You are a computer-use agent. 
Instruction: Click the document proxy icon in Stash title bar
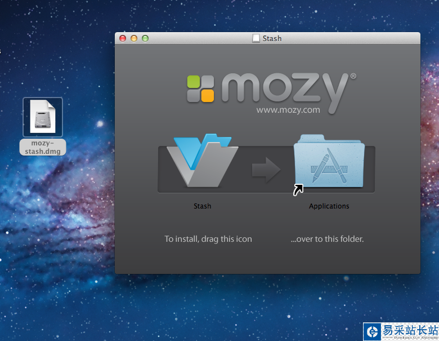click(256, 38)
